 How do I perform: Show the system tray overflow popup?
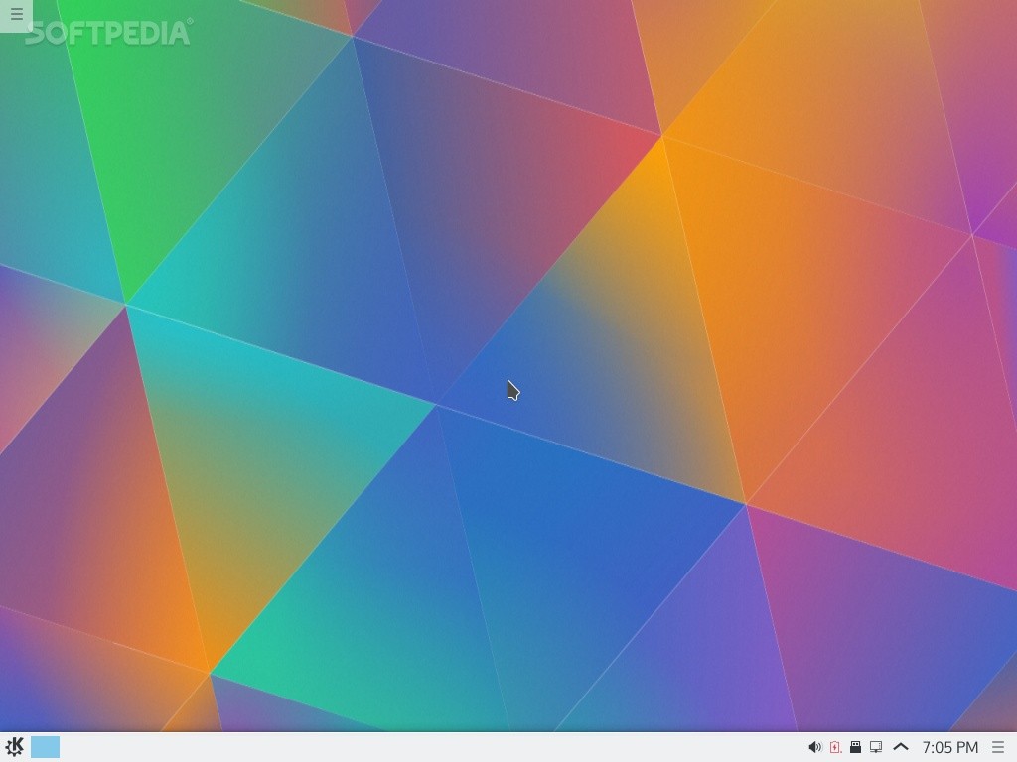(x=901, y=747)
